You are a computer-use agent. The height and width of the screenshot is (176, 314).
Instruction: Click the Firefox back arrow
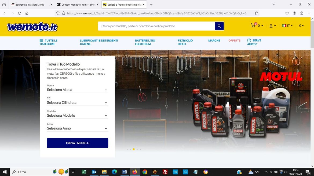[5, 13]
